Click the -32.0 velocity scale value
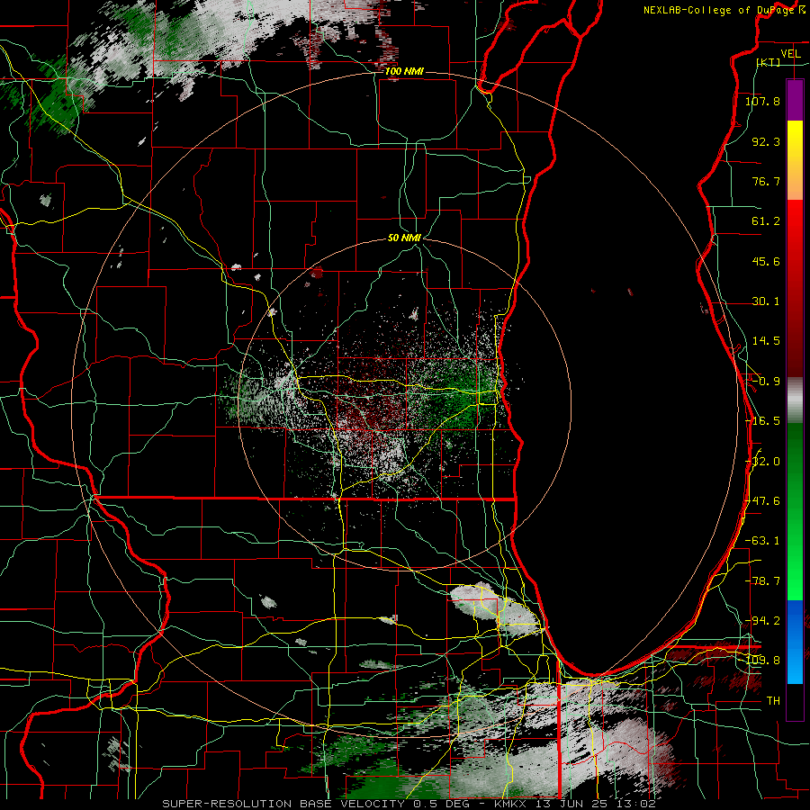Screen dimensions: 810x810 click(x=762, y=462)
